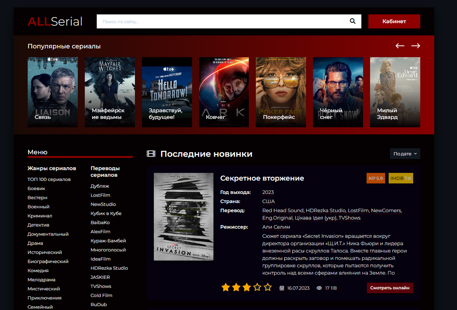Viewport: 457px width, 310px height.
Task: Open the Здравствуй, будущее! poster
Action: point(167,92)
